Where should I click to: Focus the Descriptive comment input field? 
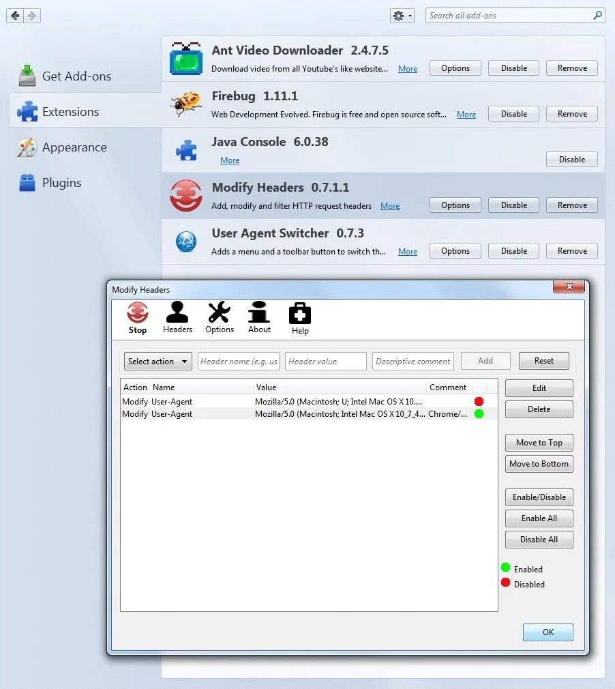click(413, 361)
